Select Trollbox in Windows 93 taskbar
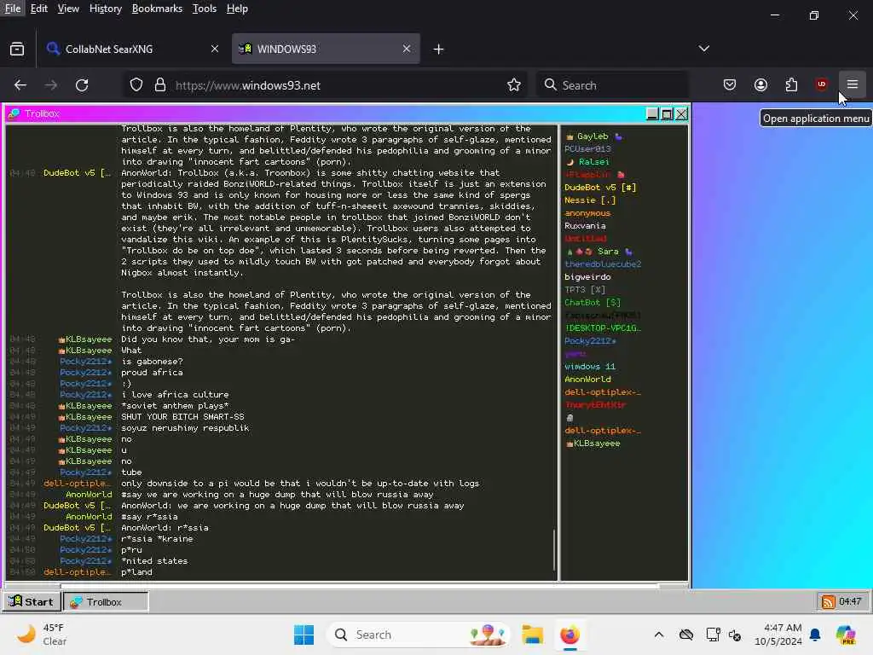This screenshot has width=873, height=655. tap(106, 601)
